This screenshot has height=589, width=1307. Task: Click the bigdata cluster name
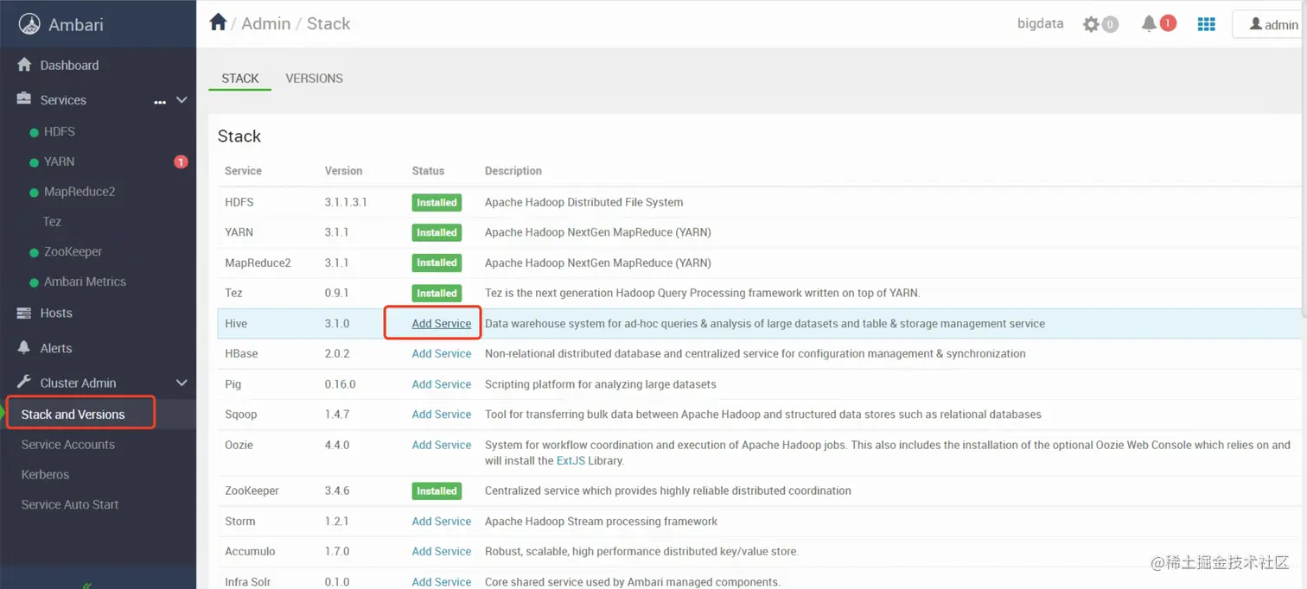click(1040, 23)
